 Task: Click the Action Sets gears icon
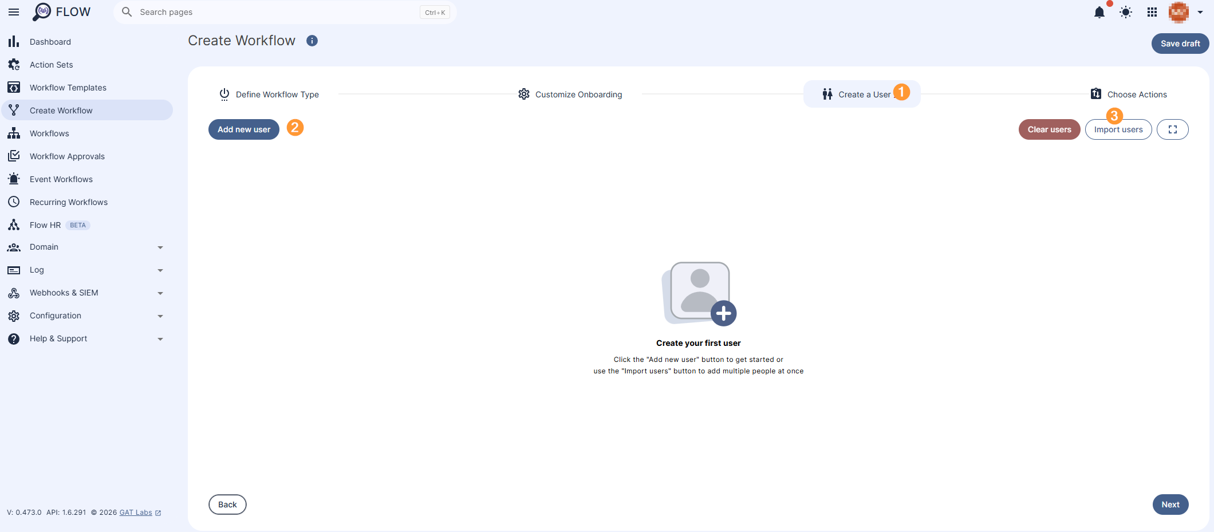coord(14,65)
